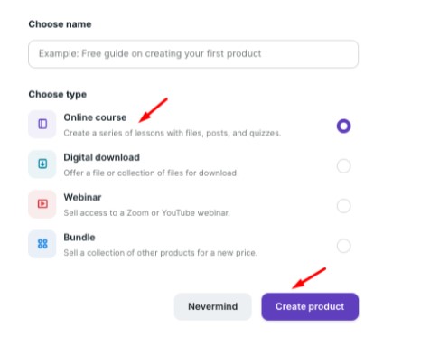Click the description about Zoom or YouTube webinar
Image resolution: width=439 pixels, height=337 pixels.
pos(146,213)
